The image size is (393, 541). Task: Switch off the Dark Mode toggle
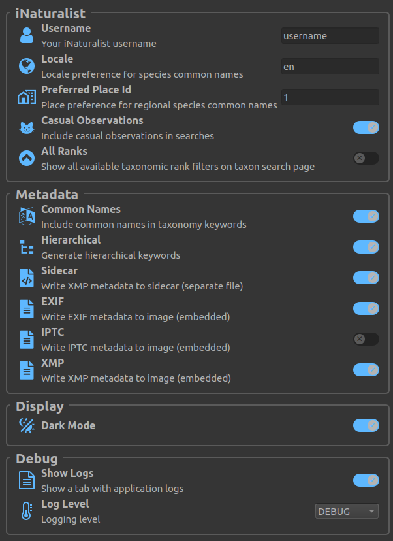366,425
